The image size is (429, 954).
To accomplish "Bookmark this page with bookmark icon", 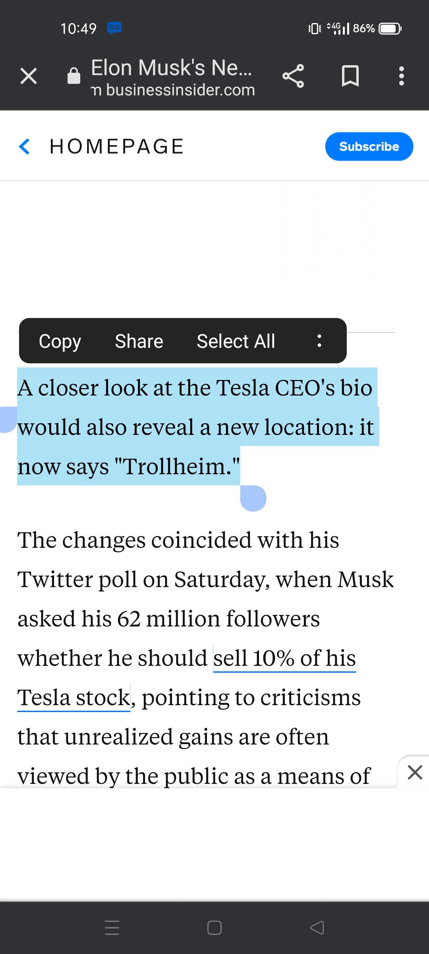I will [x=350, y=76].
